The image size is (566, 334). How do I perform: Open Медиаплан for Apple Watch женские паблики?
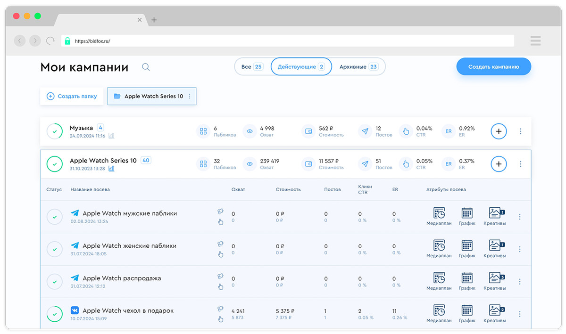pyautogui.click(x=439, y=249)
